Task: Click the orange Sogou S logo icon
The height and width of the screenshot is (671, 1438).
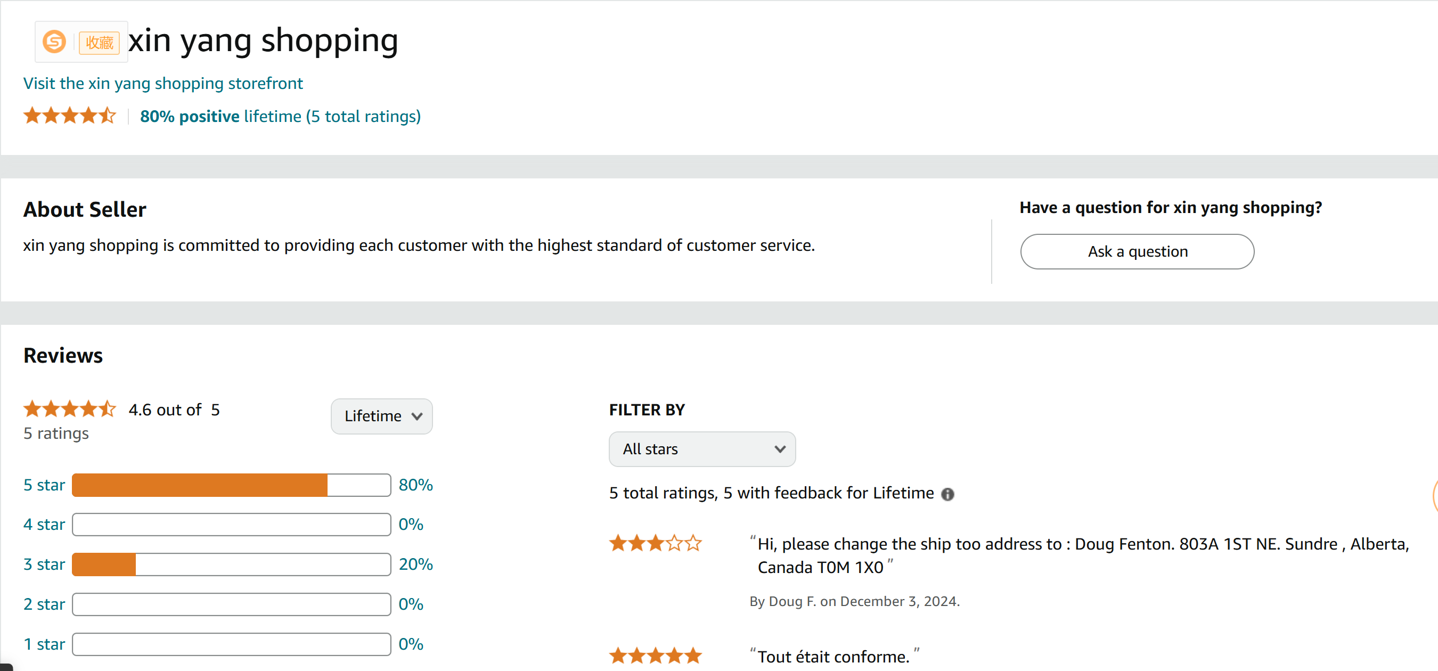Action: click(x=54, y=42)
